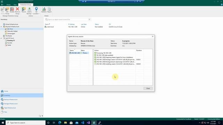The height and width of the screenshot is (125, 223).
Task: Open the main application menu button
Action: tap(2, 5)
